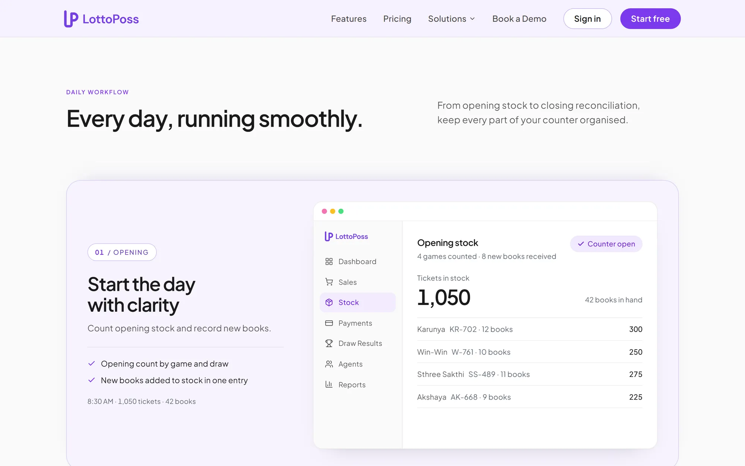Click the Sales cart icon

point(329,282)
